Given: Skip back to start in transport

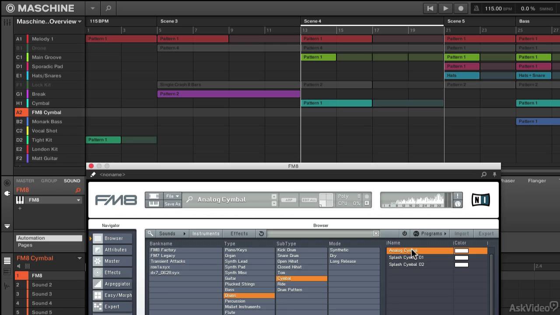Looking at the screenshot, I should click(x=430, y=8).
